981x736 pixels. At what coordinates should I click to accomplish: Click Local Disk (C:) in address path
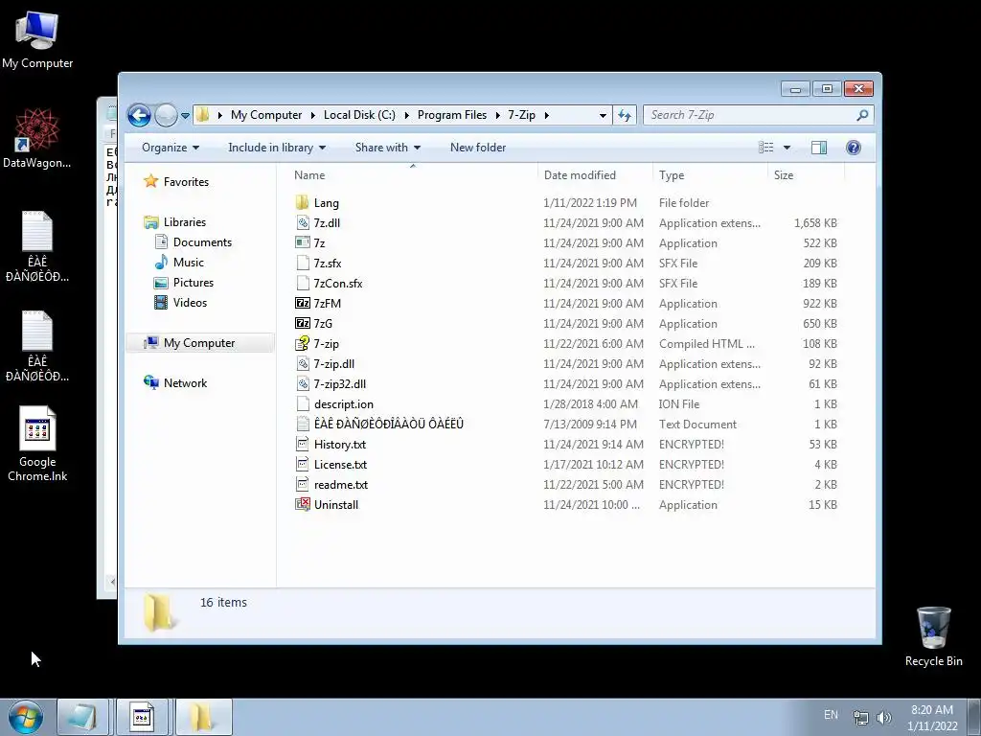[x=359, y=115]
